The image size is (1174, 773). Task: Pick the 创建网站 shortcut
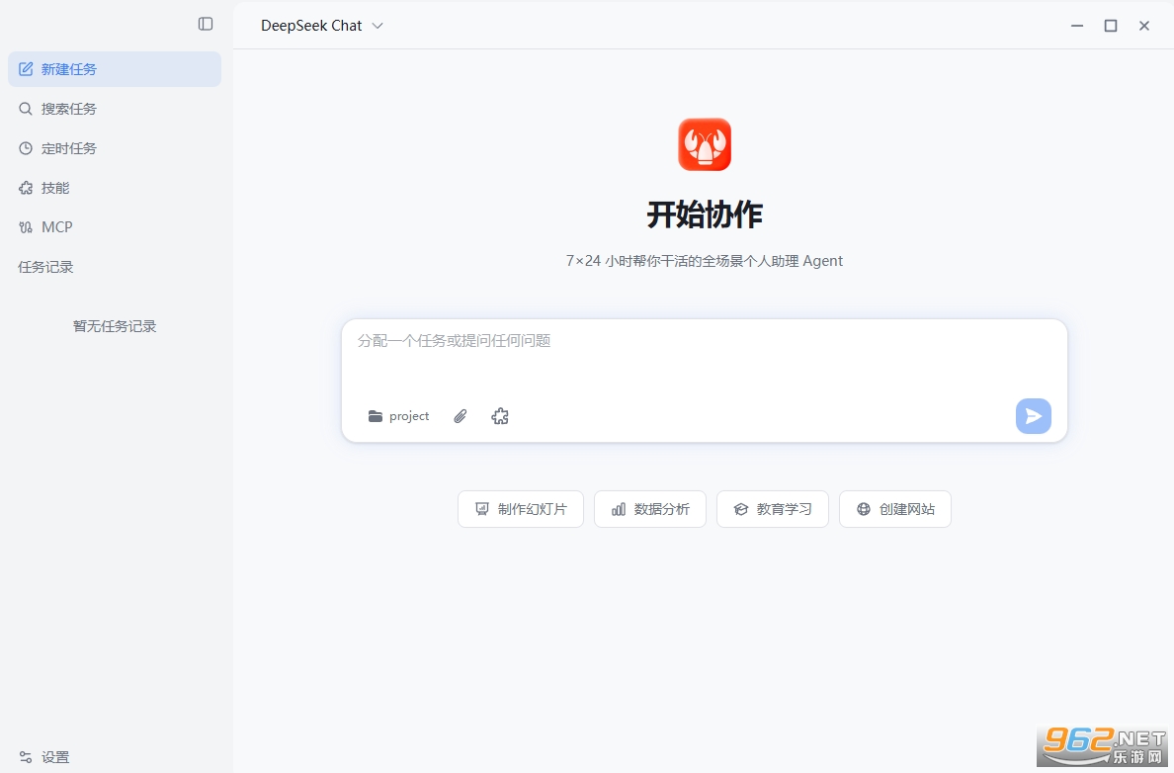pos(895,509)
